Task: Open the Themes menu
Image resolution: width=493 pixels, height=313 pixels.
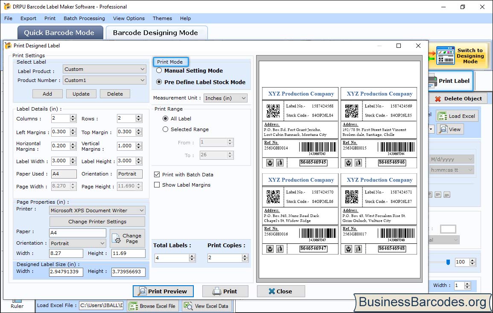Action: point(162,18)
